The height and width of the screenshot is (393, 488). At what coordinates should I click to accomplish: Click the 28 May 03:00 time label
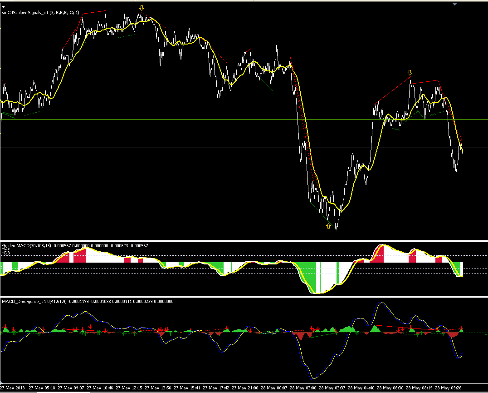303,388
